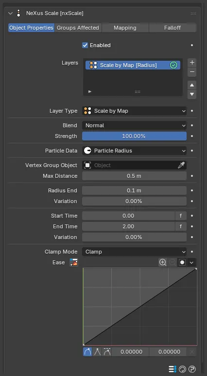Set auto clamped handle type
This screenshot has height=376, width=207.
(x=107, y=352)
